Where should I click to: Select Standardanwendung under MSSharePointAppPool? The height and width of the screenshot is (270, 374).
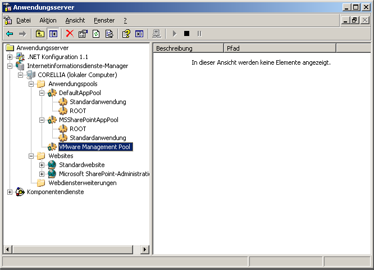click(98, 138)
